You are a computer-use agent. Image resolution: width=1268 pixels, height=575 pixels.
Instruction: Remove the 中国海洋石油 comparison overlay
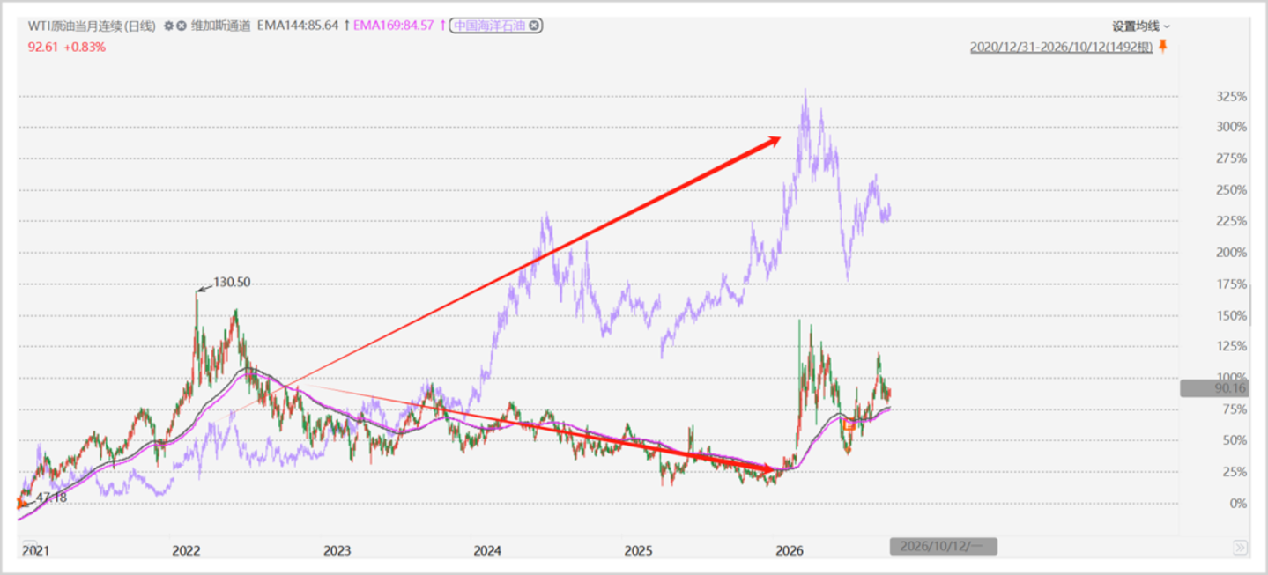pos(535,26)
